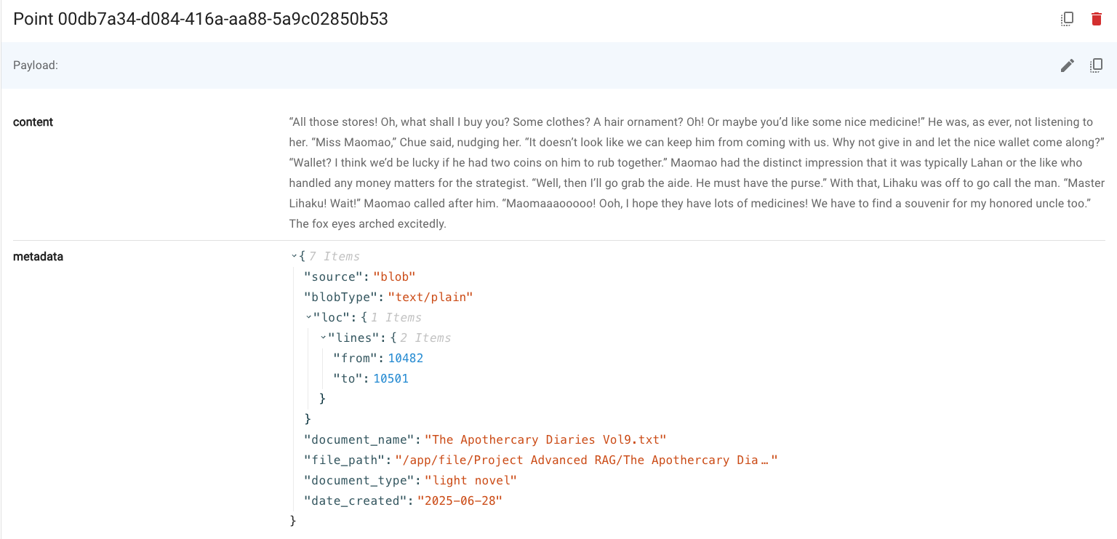This screenshot has width=1117, height=539.
Task: Click the "to" number 10501
Action: tap(391, 378)
